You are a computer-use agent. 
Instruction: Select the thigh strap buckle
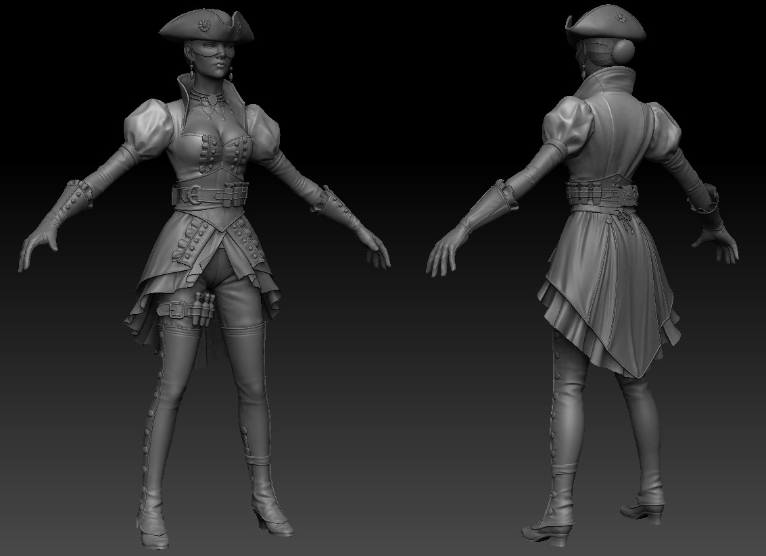tap(176, 309)
